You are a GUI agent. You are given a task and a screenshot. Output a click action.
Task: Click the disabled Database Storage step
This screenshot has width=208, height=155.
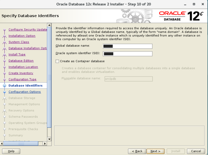[x=22, y=98]
